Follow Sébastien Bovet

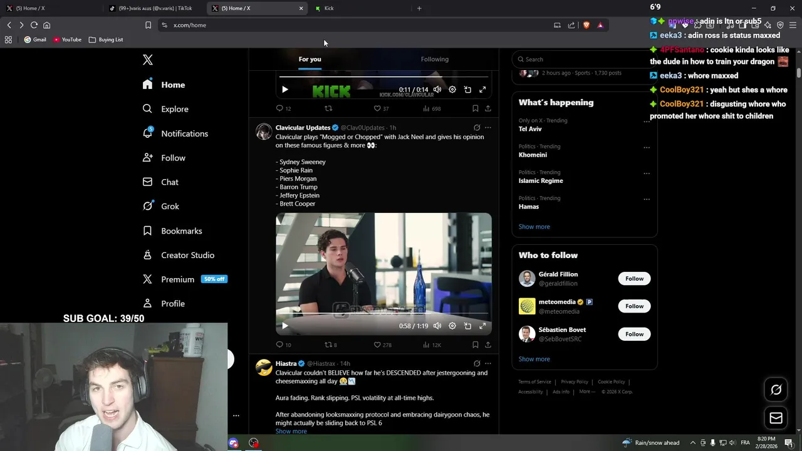[634, 334]
